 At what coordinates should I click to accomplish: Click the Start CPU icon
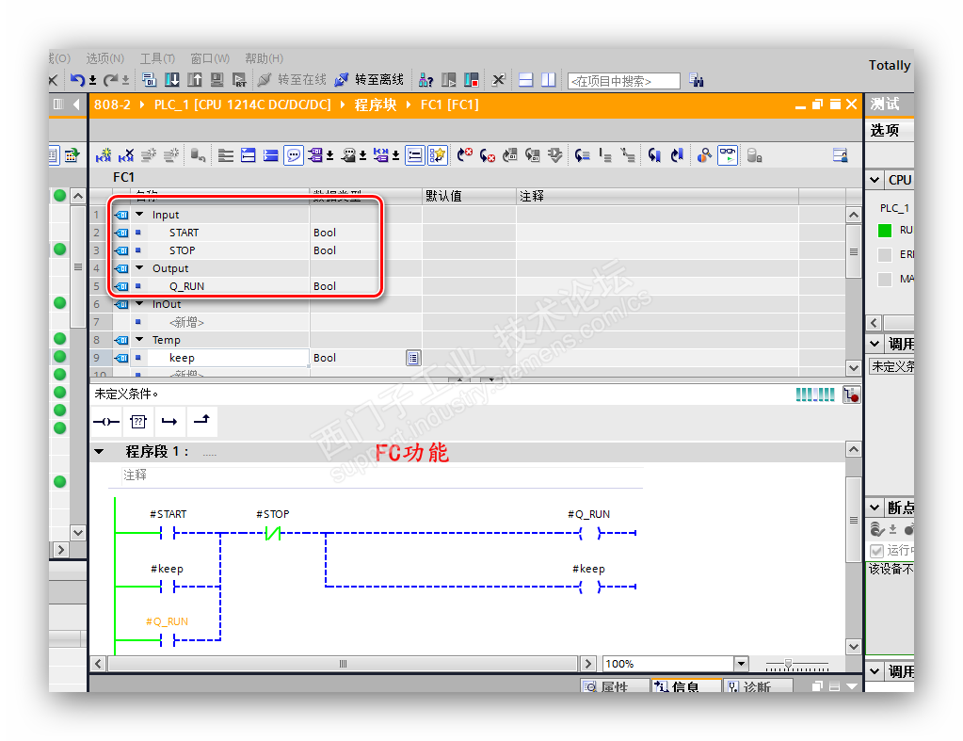449,80
